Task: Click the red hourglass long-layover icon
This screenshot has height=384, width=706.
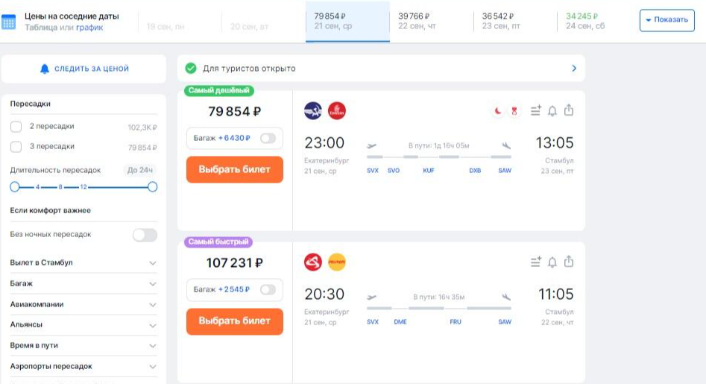Action: 513,111
